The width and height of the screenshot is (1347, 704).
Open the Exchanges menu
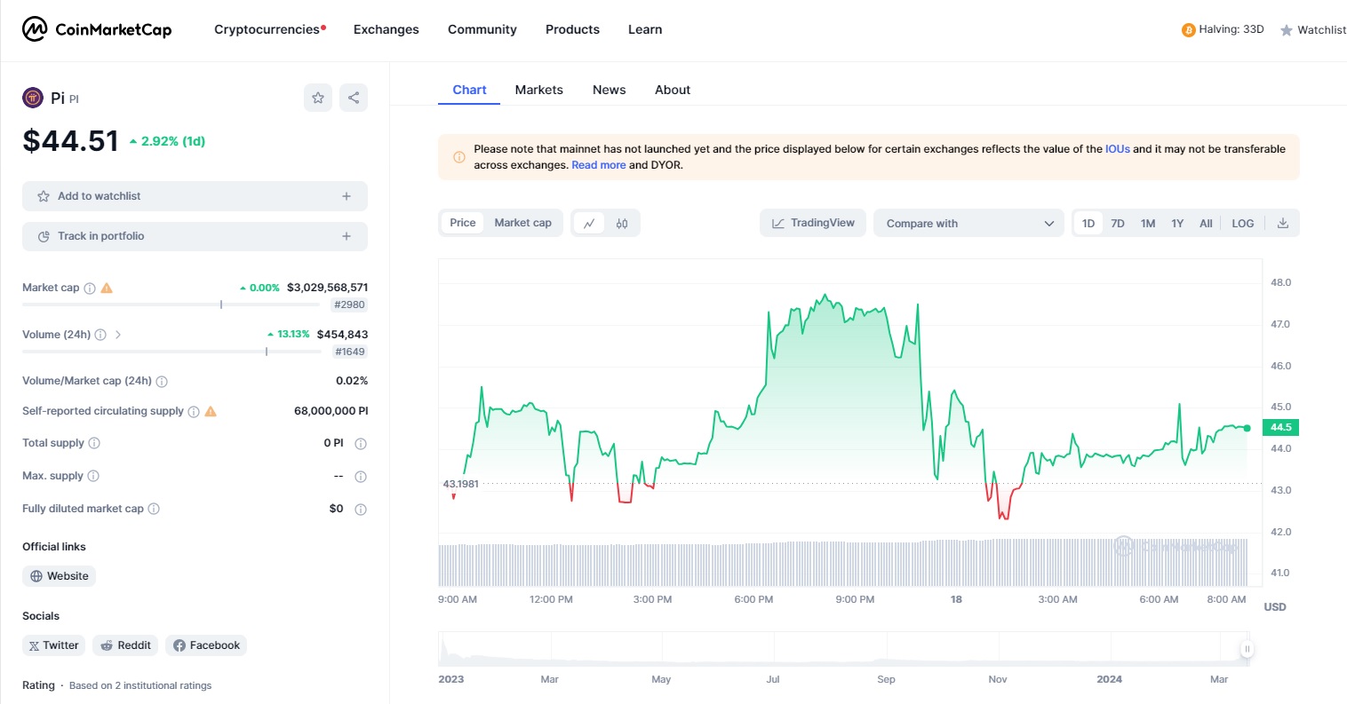click(x=387, y=29)
